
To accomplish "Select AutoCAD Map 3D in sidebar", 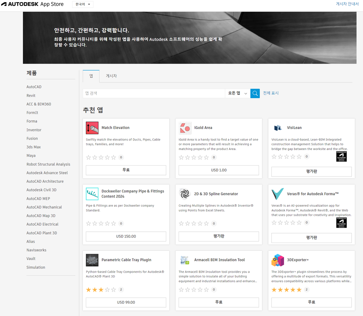I will click(41, 216).
